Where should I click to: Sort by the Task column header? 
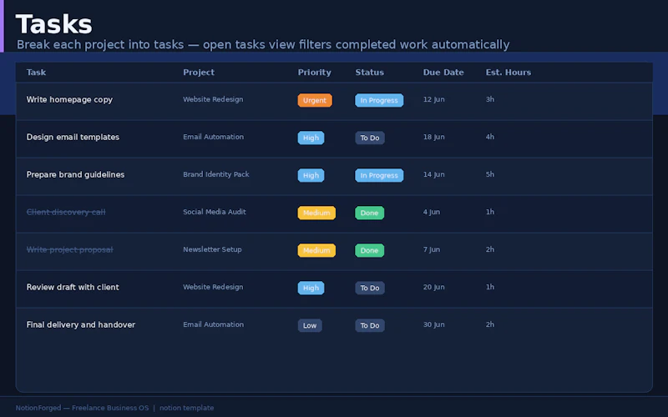(36, 73)
